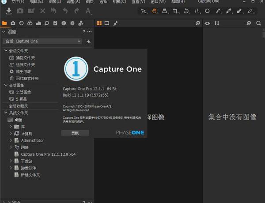Open the Color three-circles tool tab
The width and height of the screenshot is (265, 203).
point(30,23)
